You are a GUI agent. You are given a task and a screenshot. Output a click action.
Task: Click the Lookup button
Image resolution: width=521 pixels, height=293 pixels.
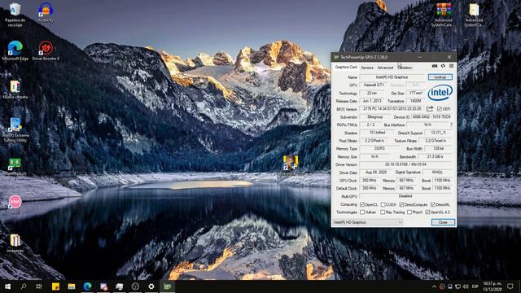[440, 77]
